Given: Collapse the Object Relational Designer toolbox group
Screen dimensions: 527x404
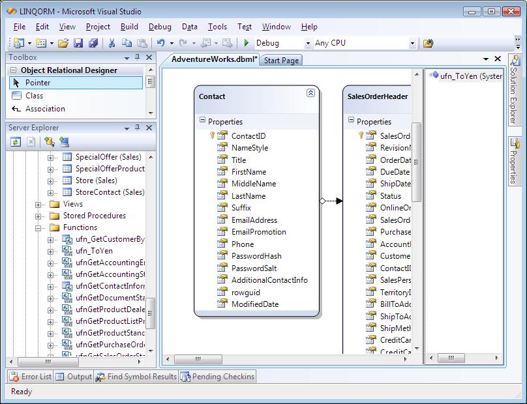Looking at the screenshot, I should click(x=14, y=70).
